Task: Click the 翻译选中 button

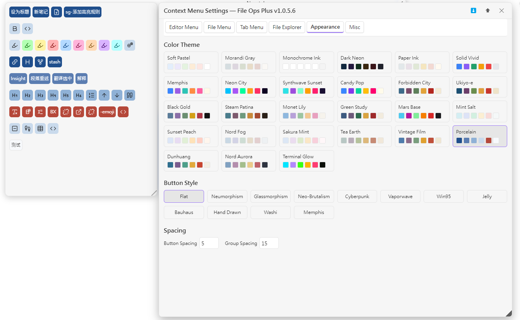Action: 63,79
